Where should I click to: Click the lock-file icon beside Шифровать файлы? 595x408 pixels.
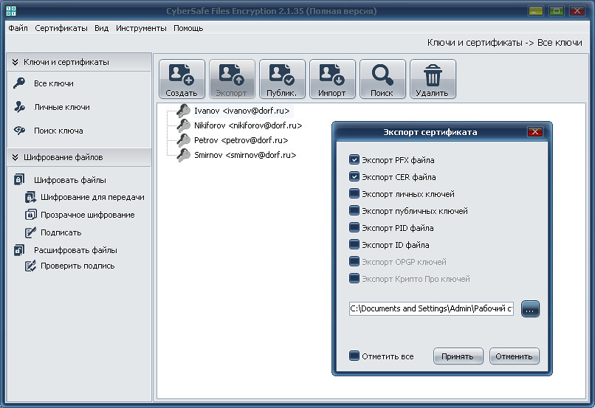point(19,179)
